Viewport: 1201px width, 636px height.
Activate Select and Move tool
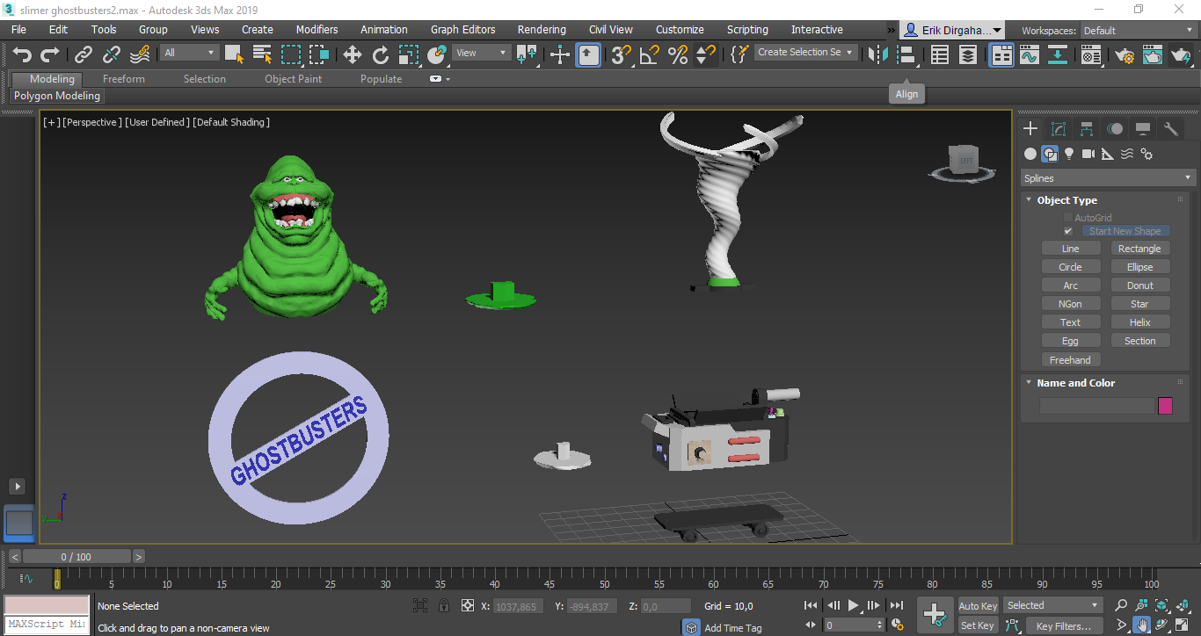pos(353,54)
